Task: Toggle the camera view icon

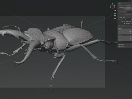Action: pos(115,16)
